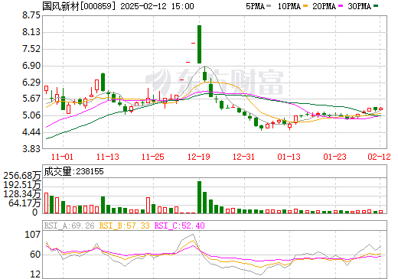Screen dimensions: 398x279
Task: Click the 5PMA gray legend swatch
Action: (269, 6)
